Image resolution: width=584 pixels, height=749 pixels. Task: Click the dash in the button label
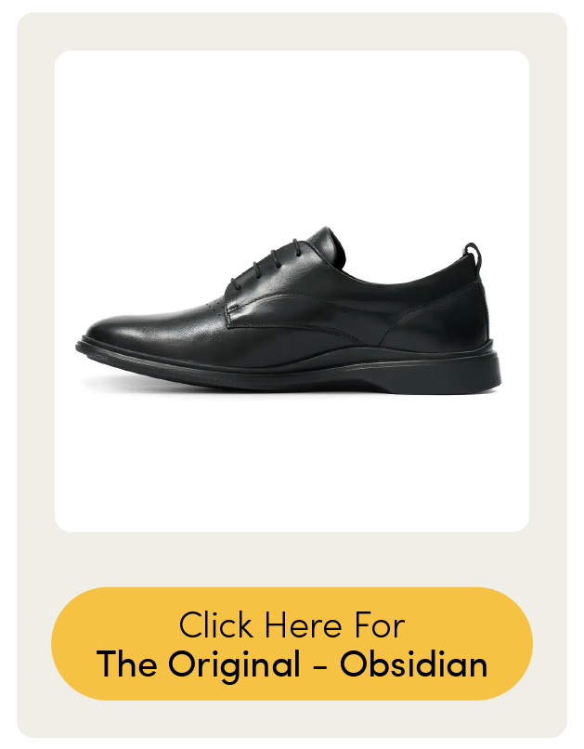(x=320, y=665)
